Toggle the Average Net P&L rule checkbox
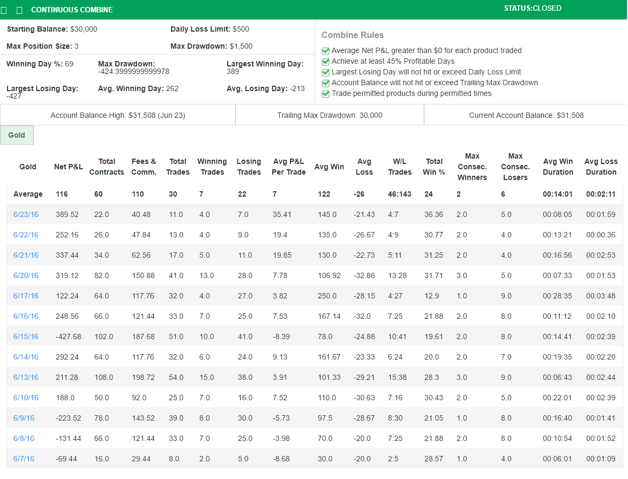Viewport: 628px width, 479px height. click(x=325, y=51)
